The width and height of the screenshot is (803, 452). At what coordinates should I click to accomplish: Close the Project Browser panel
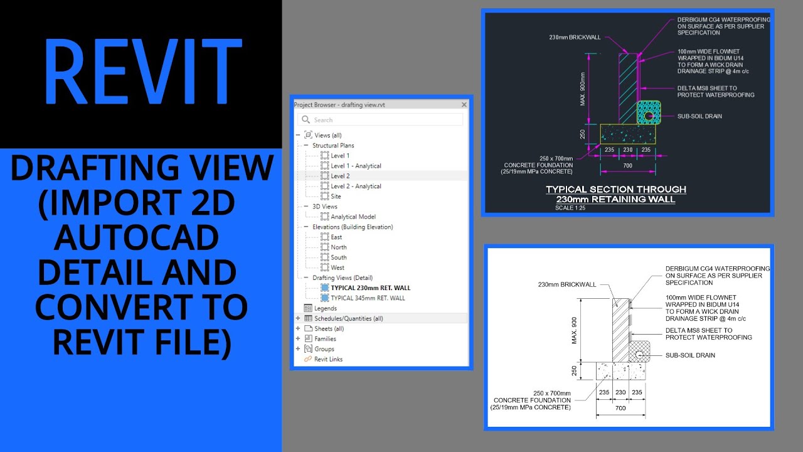pos(464,105)
